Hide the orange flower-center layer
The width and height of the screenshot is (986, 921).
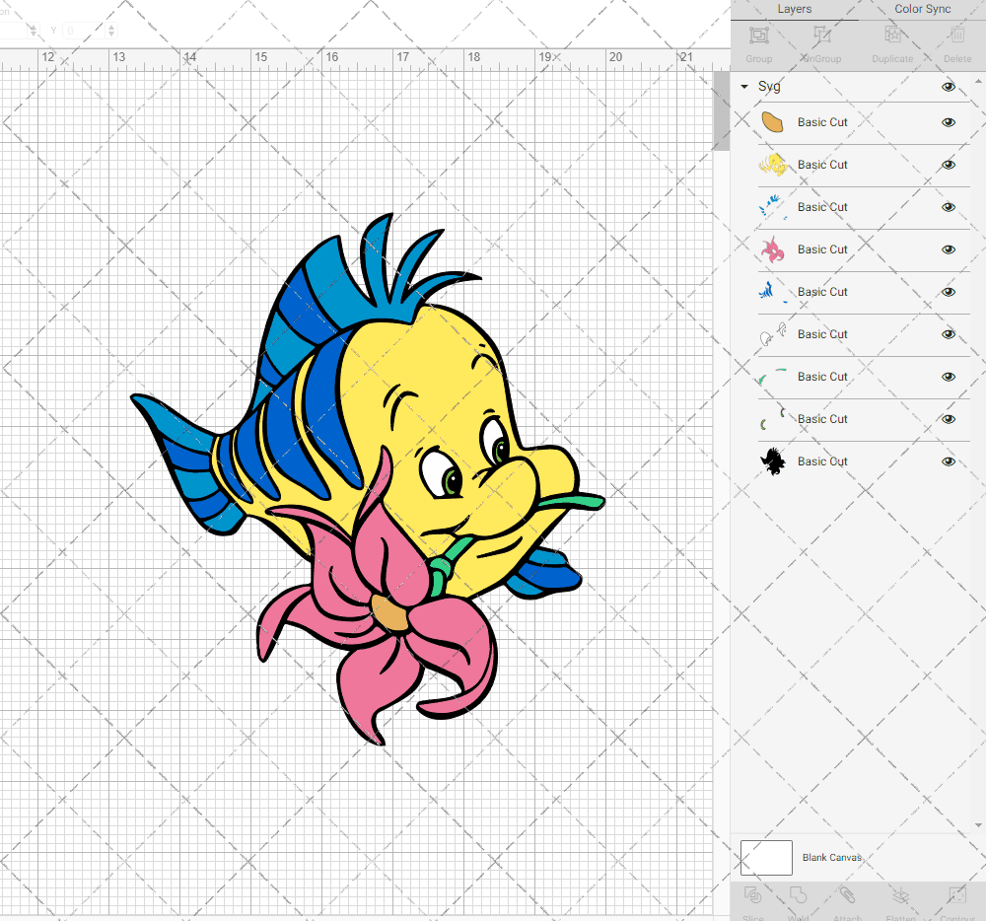(949, 122)
